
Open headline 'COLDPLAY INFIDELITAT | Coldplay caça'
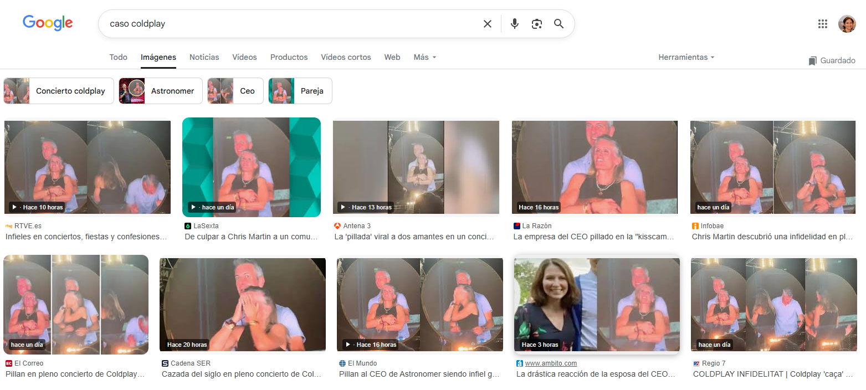coord(773,374)
